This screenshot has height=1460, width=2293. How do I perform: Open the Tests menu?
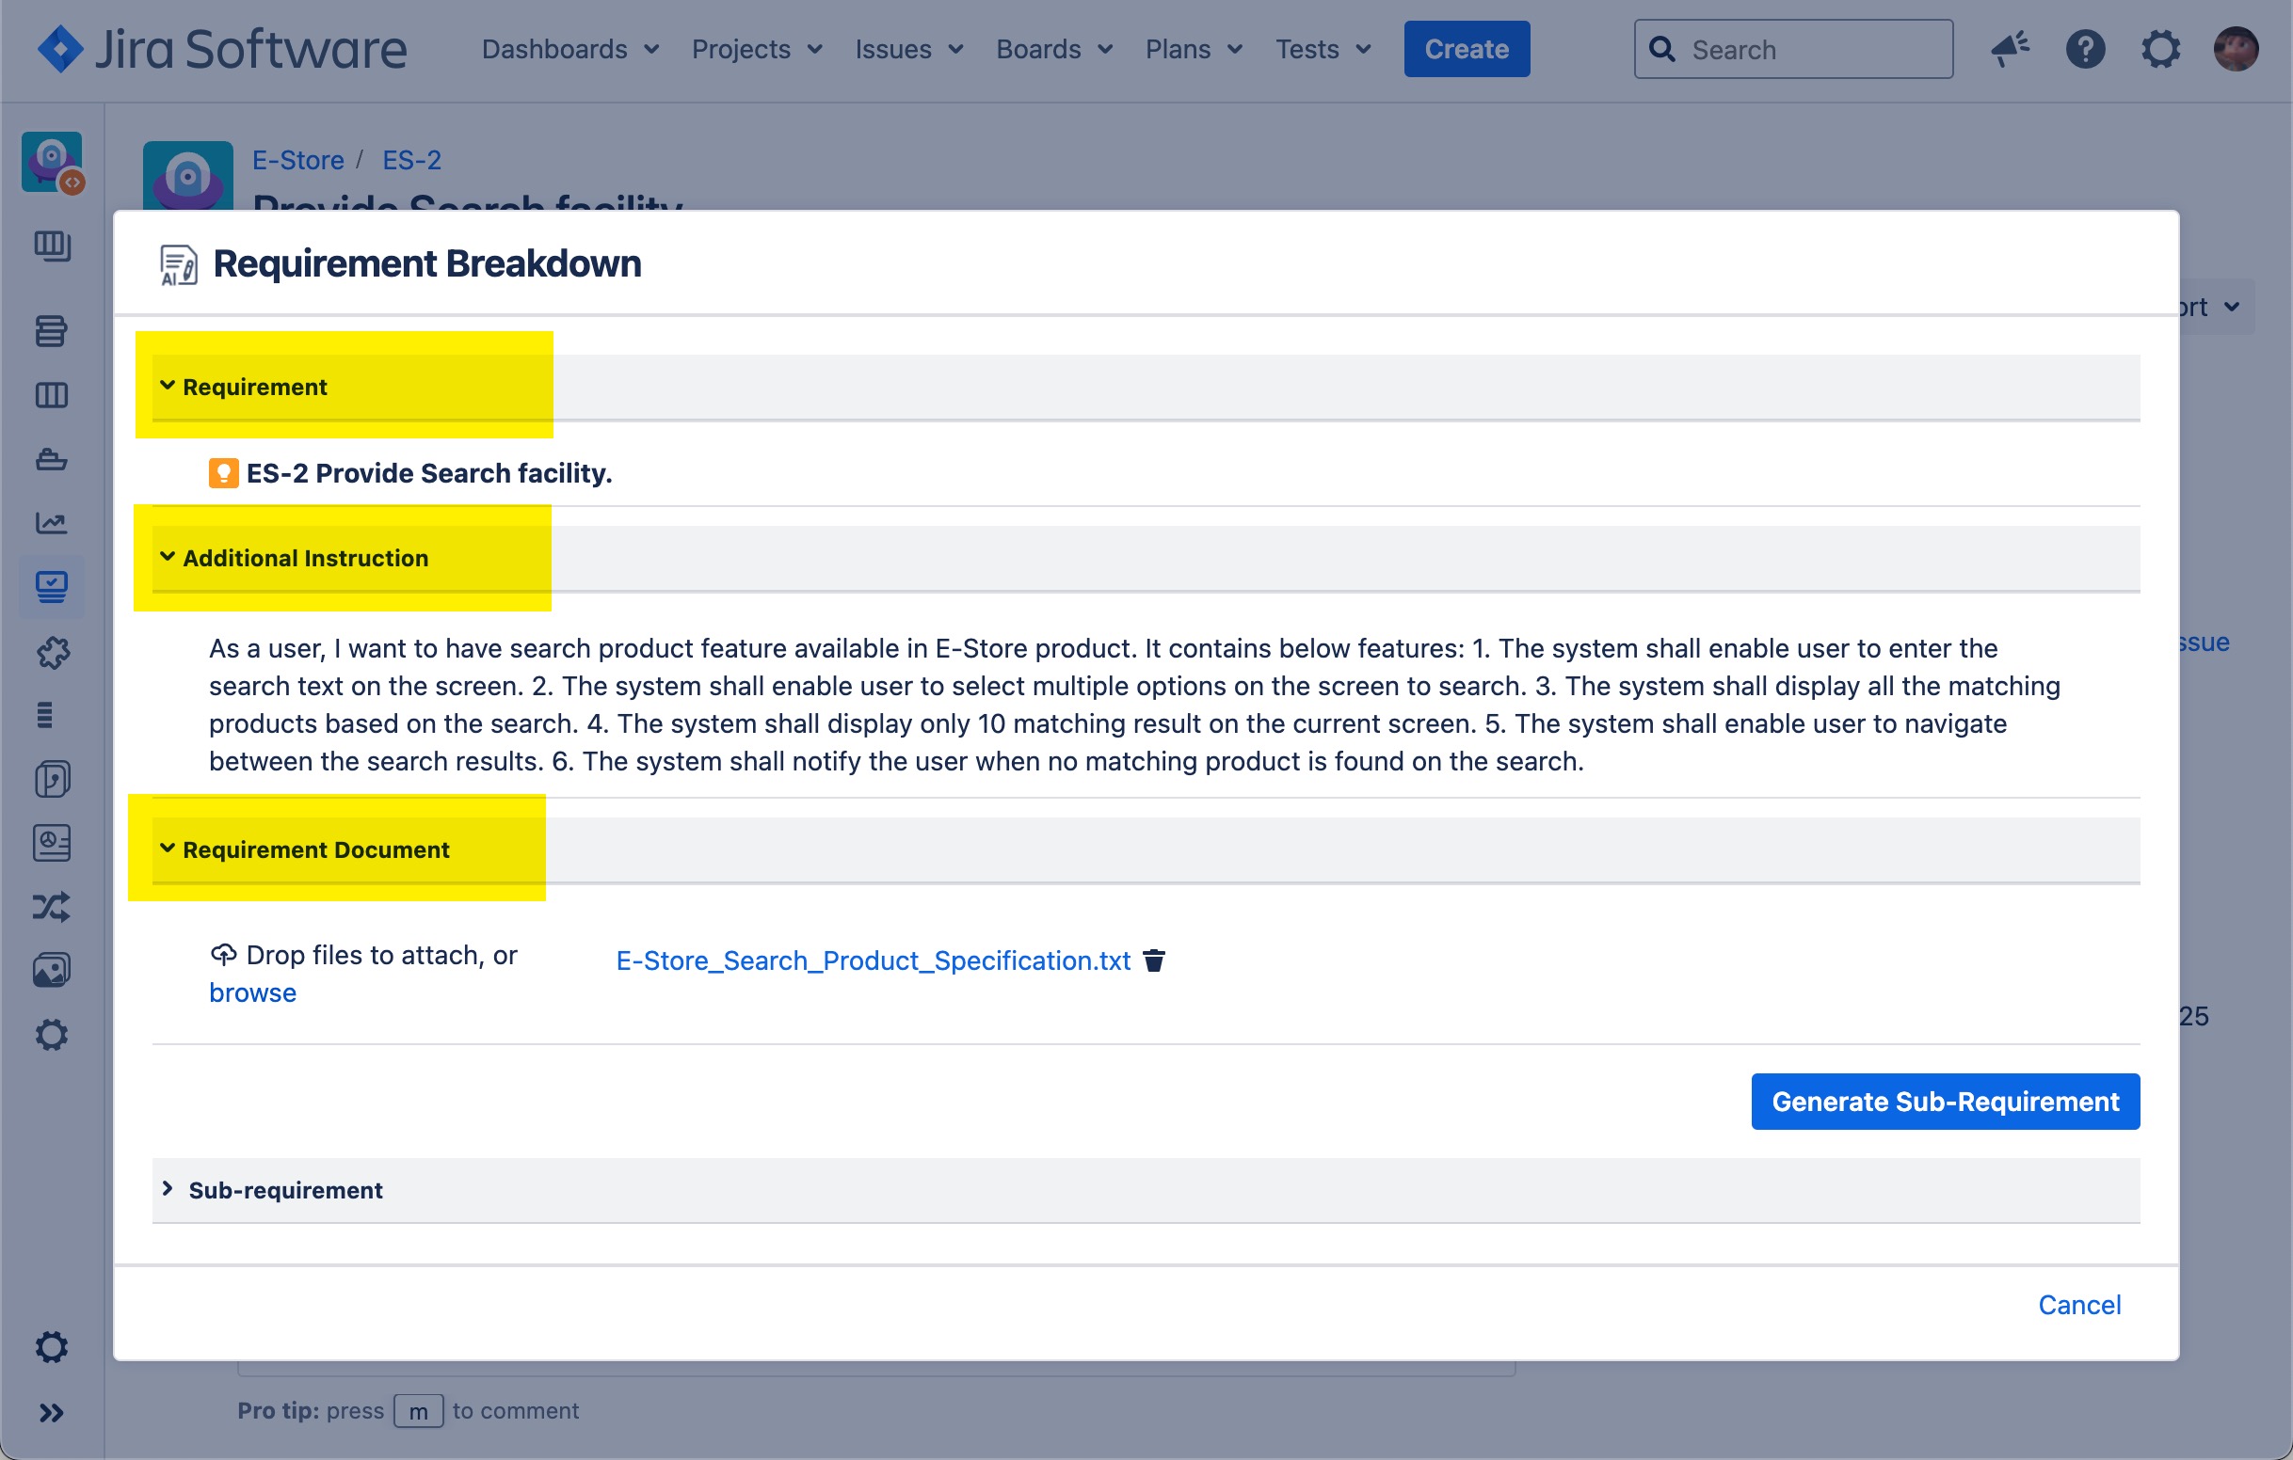click(1323, 49)
